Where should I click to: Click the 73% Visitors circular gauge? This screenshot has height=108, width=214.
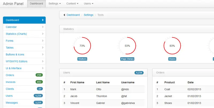coord(82,46)
